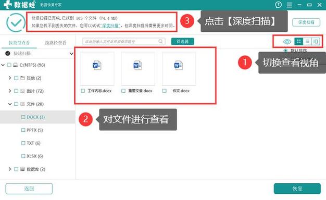The height and width of the screenshot is (200, 326).
Task: Check the 数据库 (2) checkbox
Action: [16, 169]
